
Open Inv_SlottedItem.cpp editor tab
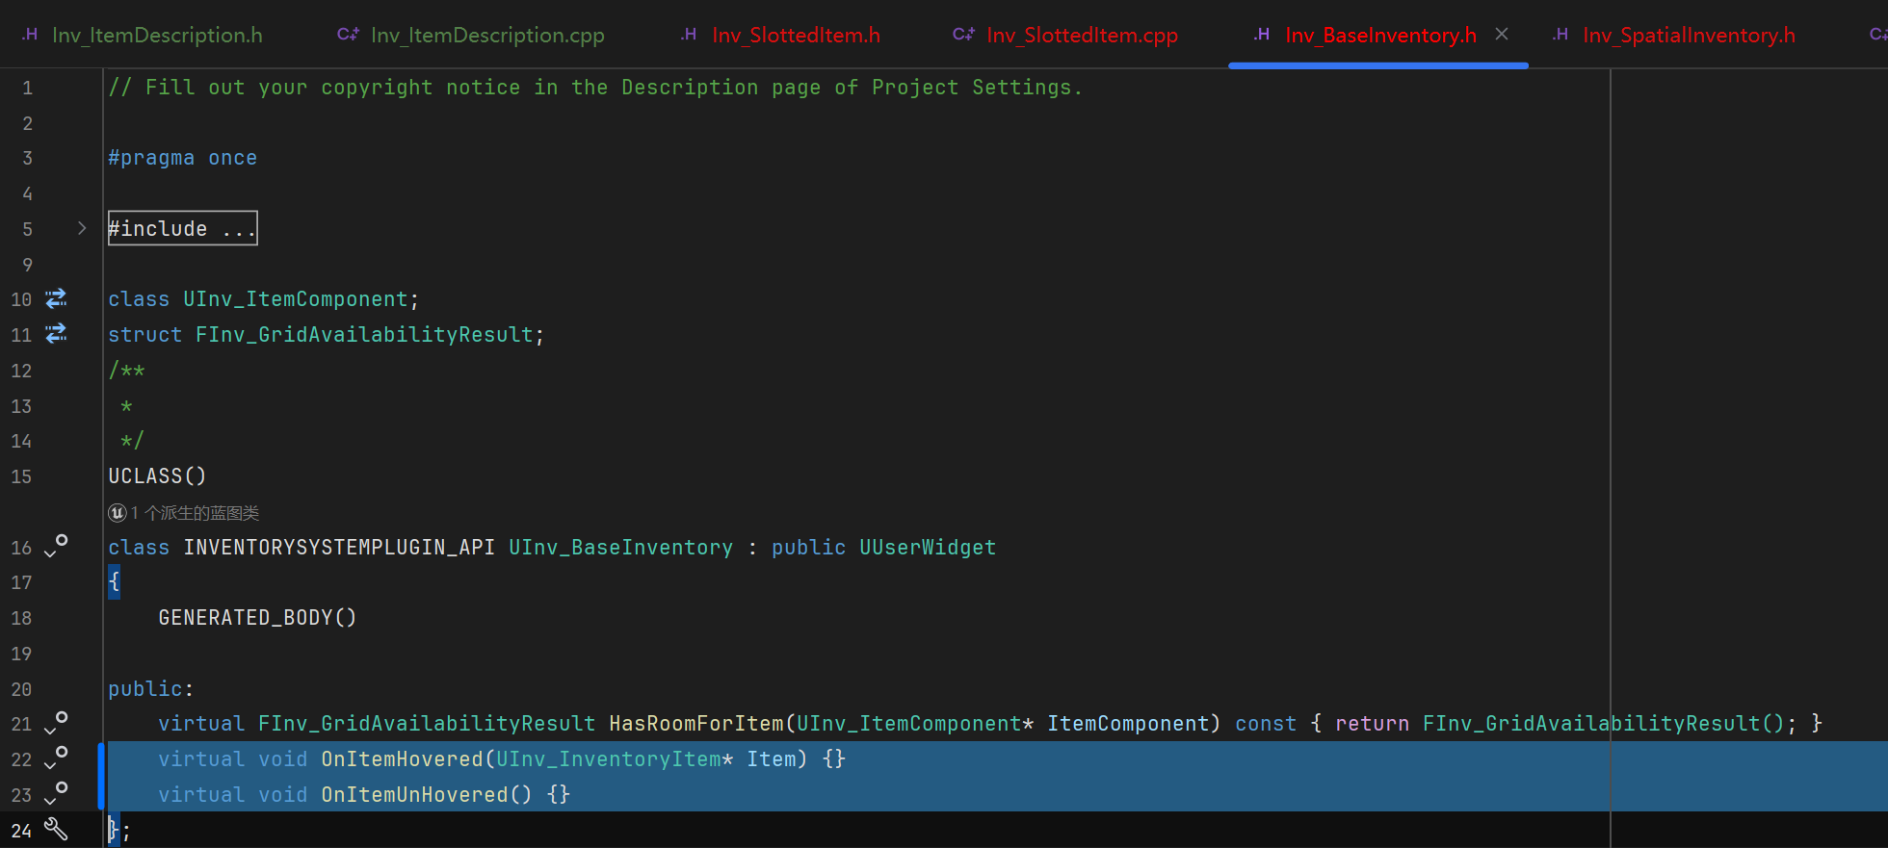click(1082, 36)
